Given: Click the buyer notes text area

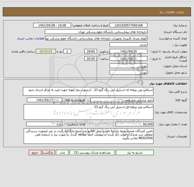Looking at the screenshot, I should pos(88,136).
